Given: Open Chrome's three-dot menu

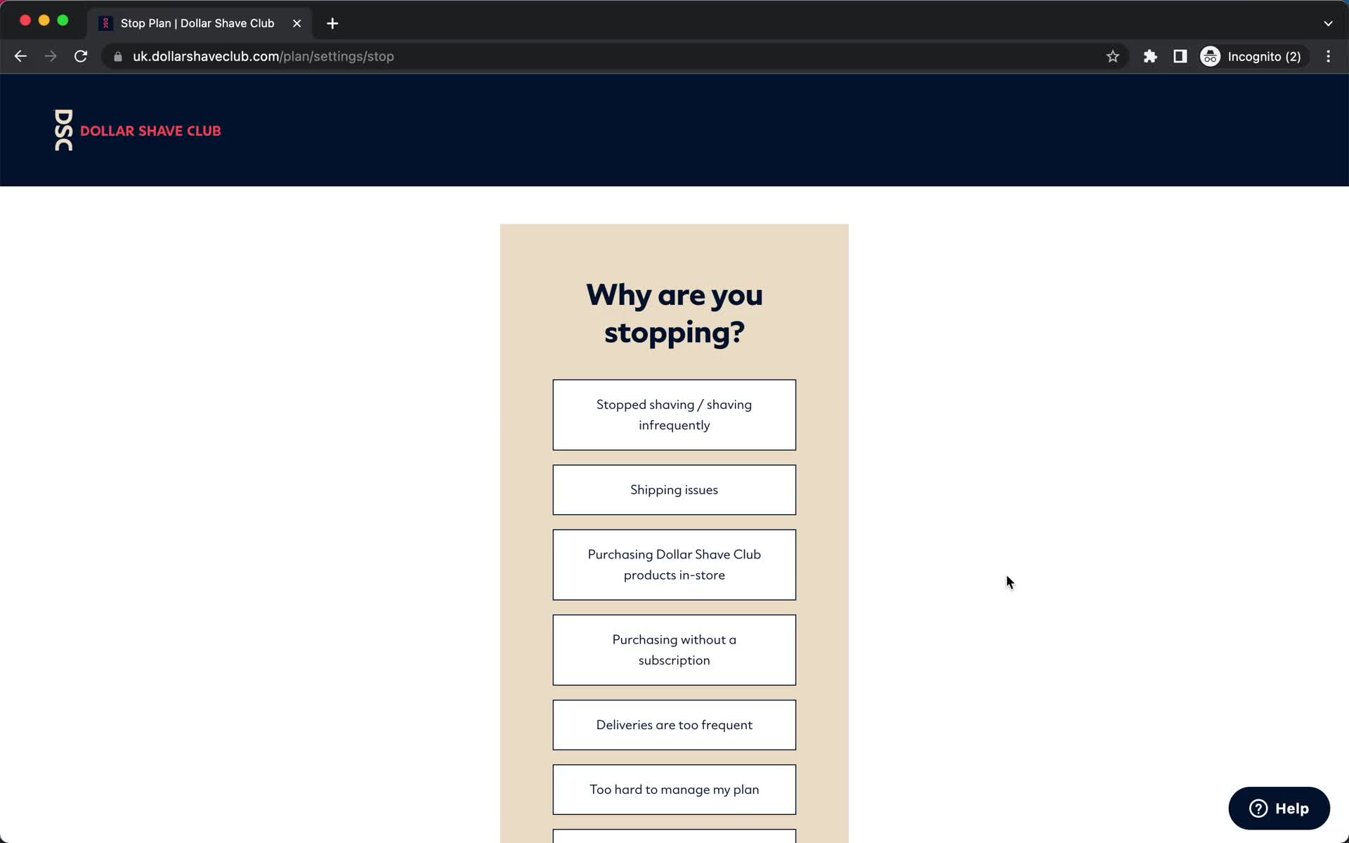Looking at the screenshot, I should (1328, 56).
